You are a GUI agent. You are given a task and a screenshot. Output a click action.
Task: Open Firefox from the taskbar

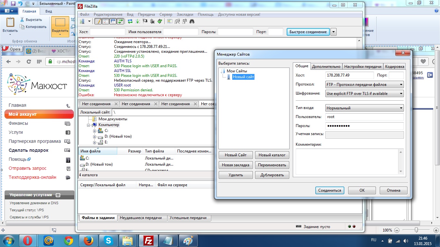tap(88, 241)
